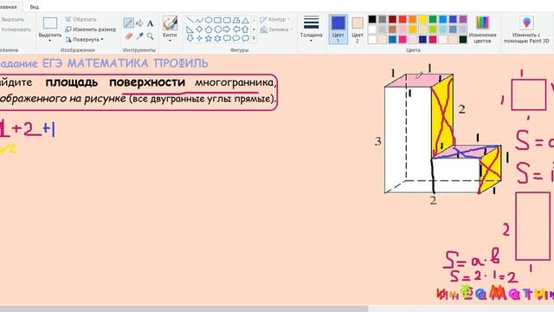Image resolution: width=554 pixels, height=312 pixels.
Task: Select the Text tool
Action: click(150, 23)
